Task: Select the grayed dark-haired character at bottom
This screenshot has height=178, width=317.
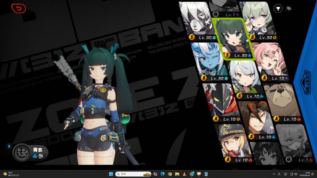Action: tap(268, 154)
